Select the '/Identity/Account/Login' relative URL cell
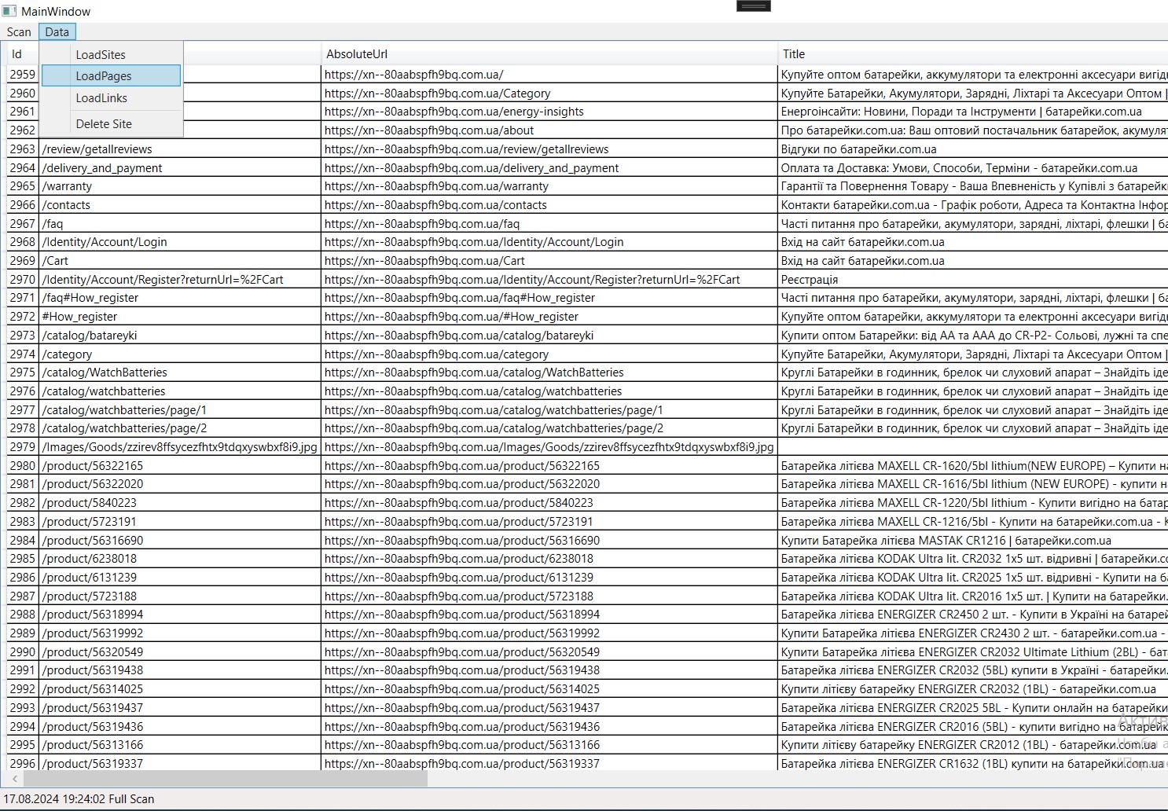 click(180, 242)
